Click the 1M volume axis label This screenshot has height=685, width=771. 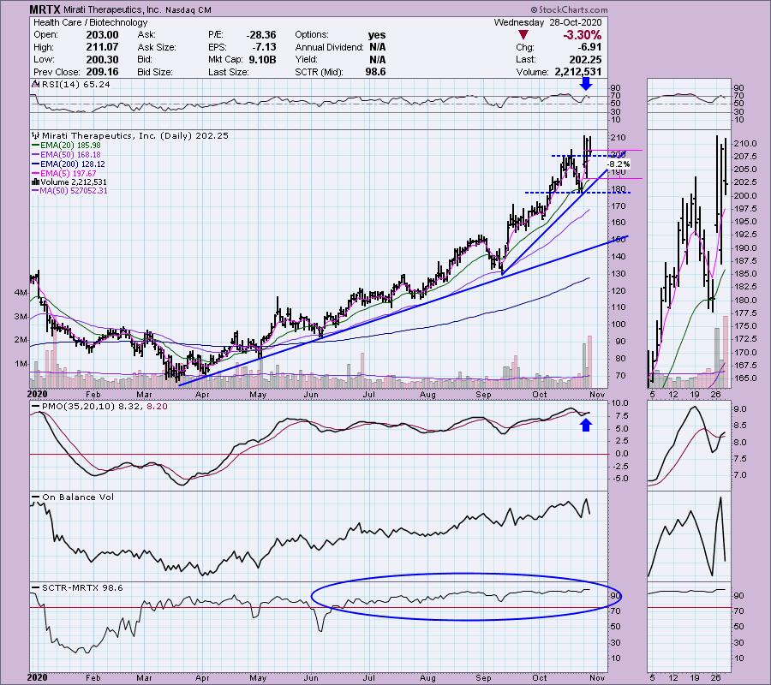coord(21,364)
